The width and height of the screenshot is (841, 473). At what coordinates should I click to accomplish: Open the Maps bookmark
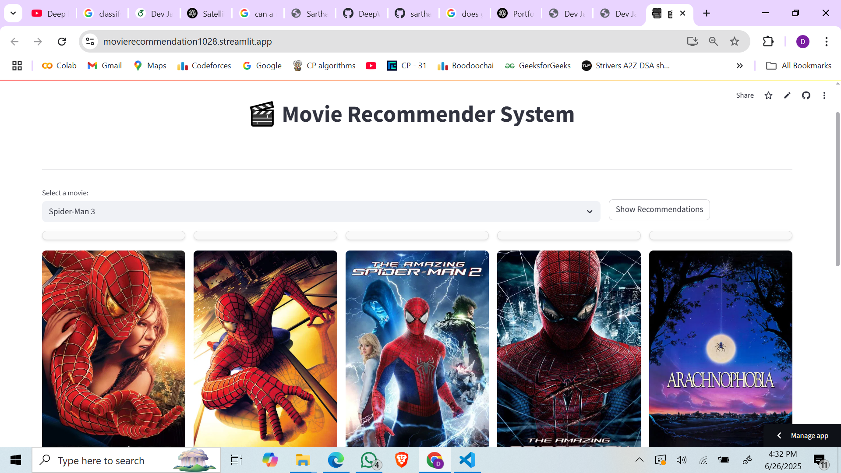pos(150,66)
